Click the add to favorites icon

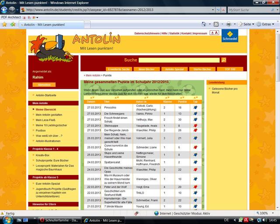(x=13, y=24)
